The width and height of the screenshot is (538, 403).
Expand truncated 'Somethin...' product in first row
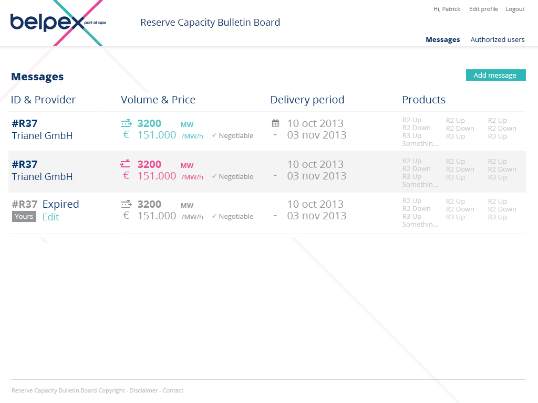[x=420, y=144]
